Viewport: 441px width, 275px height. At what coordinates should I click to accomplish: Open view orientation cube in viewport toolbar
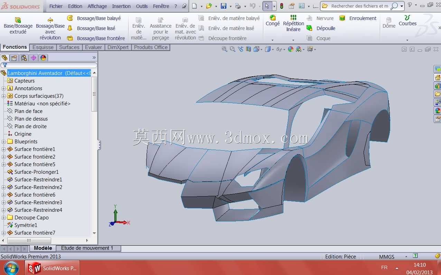pos(256,49)
